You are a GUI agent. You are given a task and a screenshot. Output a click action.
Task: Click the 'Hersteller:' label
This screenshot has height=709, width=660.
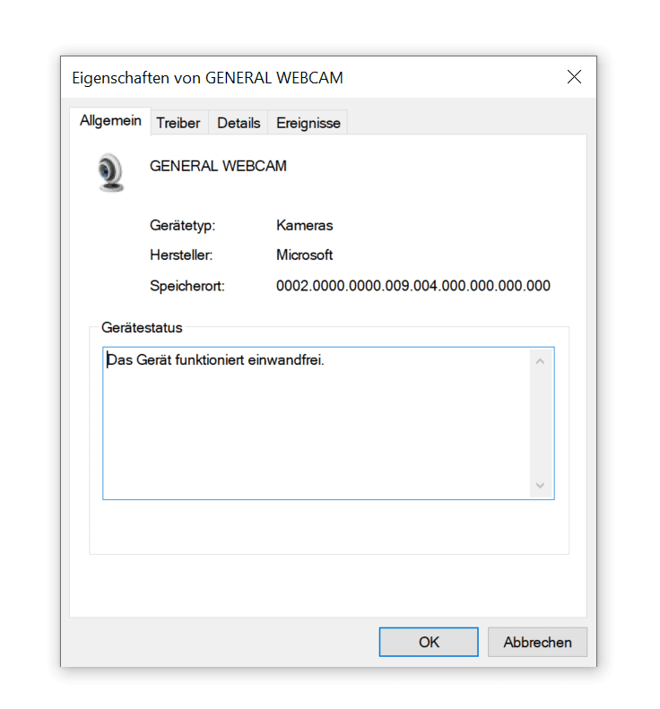tap(181, 255)
